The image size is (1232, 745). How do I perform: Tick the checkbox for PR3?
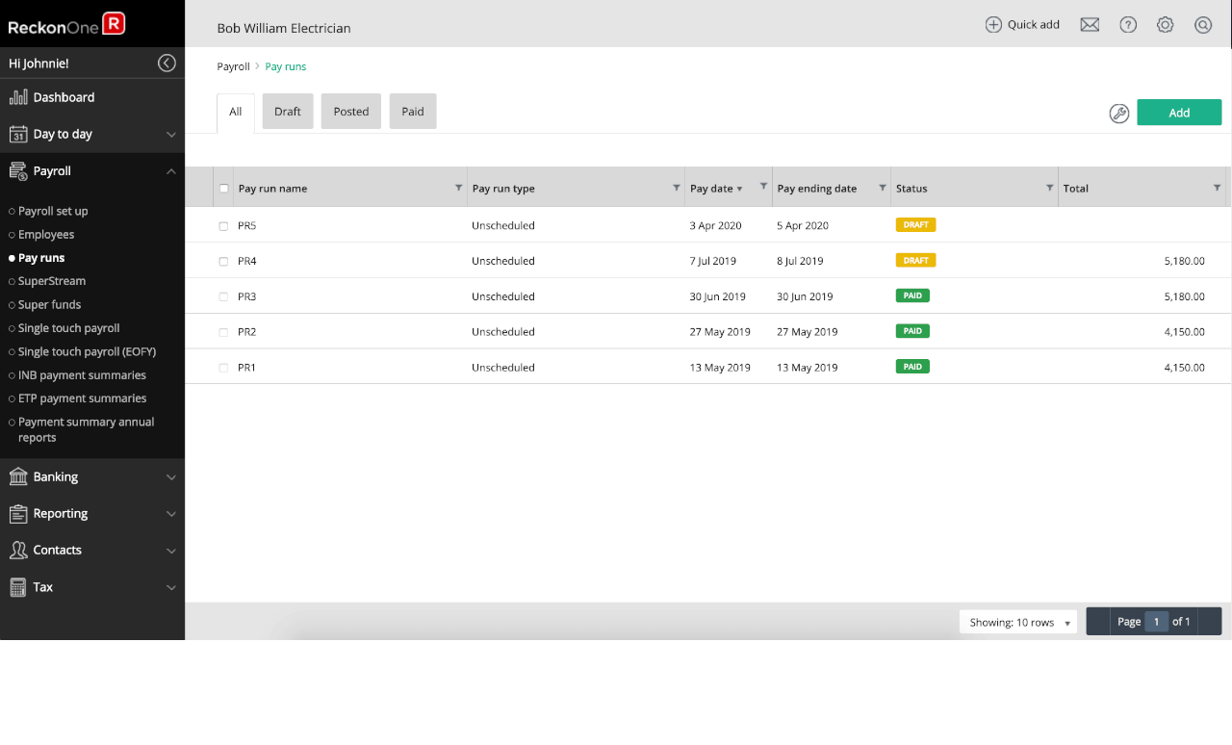pyautogui.click(x=223, y=297)
